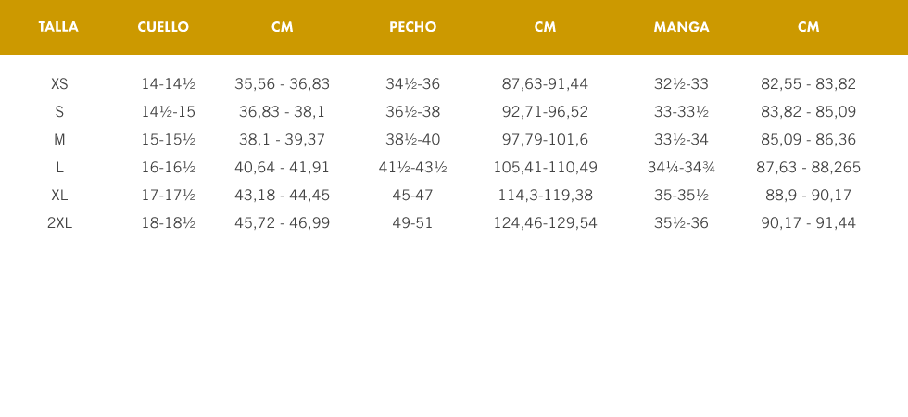Select the sleeve value 32½-33
Image resolution: width=908 pixels, height=417 pixels.
click(681, 84)
